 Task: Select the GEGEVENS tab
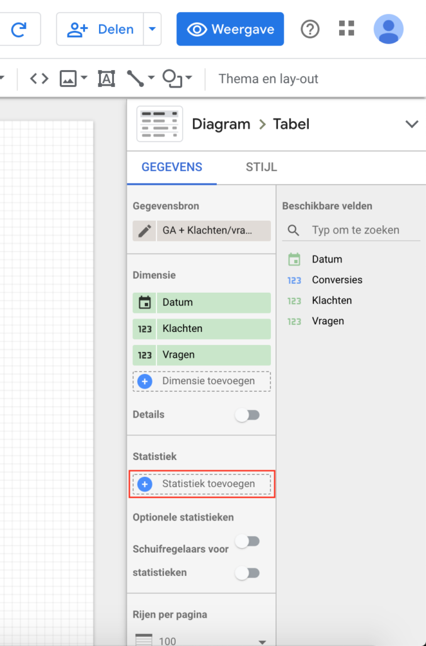[x=171, y=167]
